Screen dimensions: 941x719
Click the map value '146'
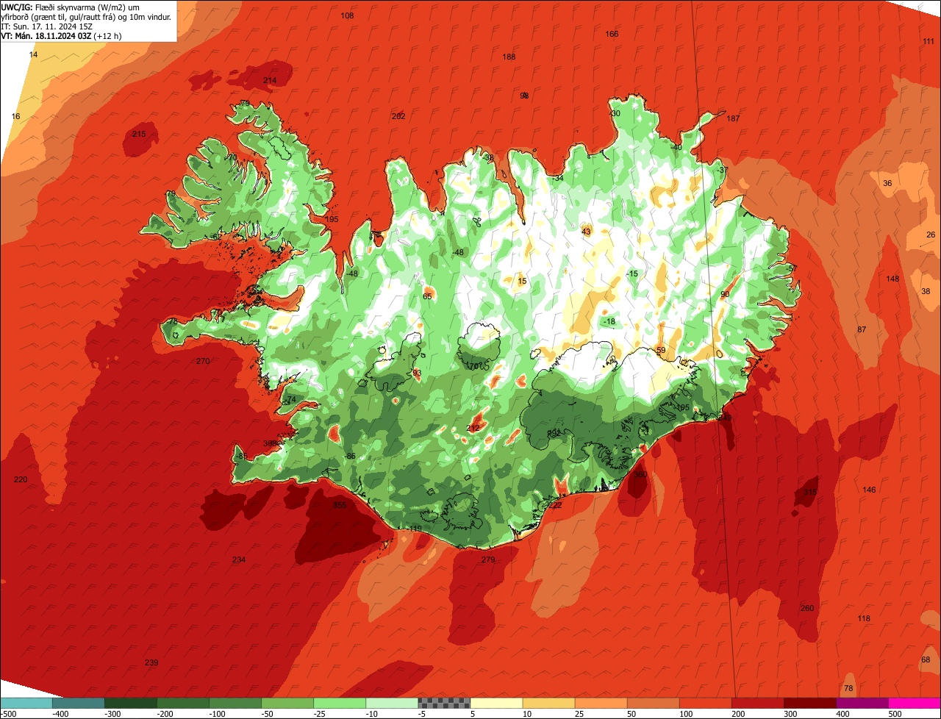[869, 490]
